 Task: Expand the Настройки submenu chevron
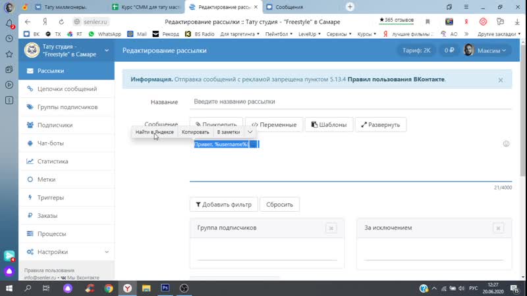pos(107,252)
